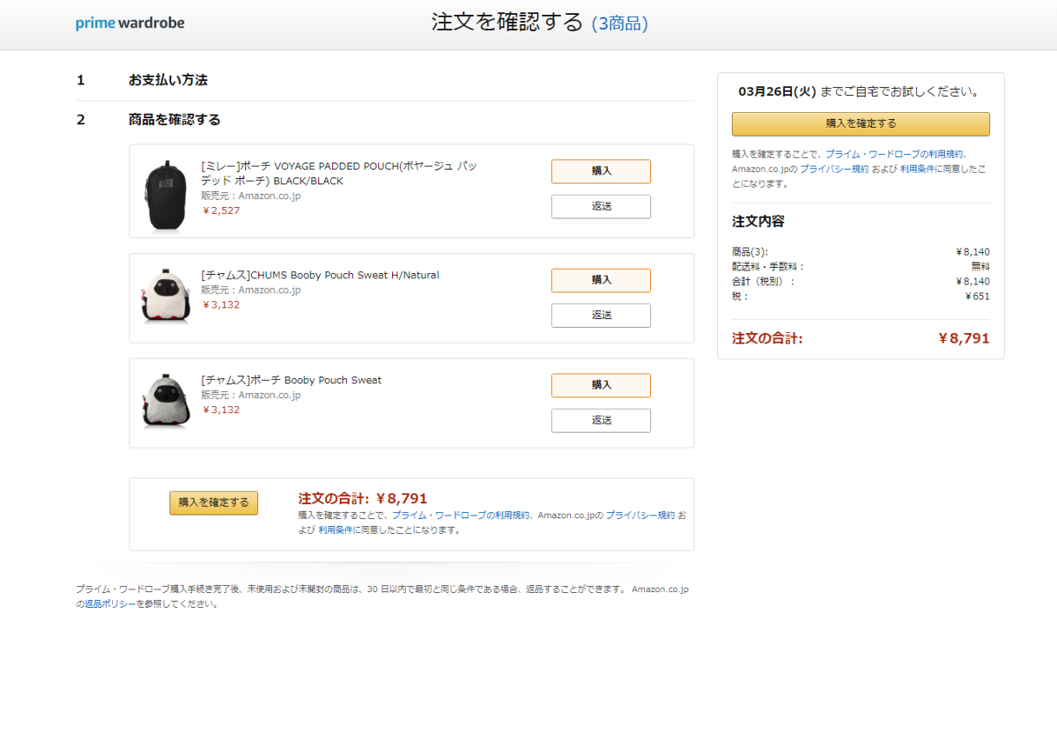The image size is (1057, 733).
Task: Click the 注文内容 heading
Action: (x=758, y=221)
